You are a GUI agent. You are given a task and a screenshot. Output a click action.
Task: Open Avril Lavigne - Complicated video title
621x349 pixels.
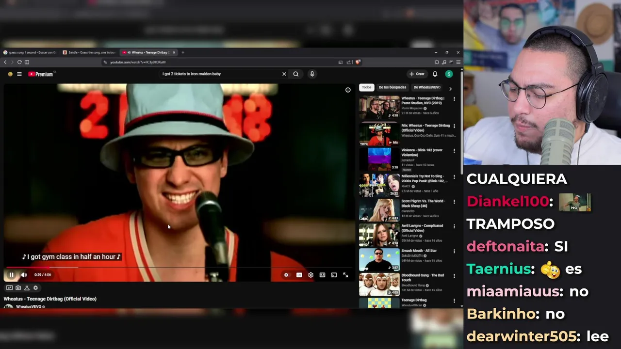(422, 228)
